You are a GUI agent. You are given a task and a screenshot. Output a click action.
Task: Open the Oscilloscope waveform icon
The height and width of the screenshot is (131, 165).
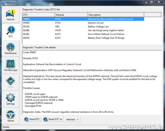tap(11, 64)
